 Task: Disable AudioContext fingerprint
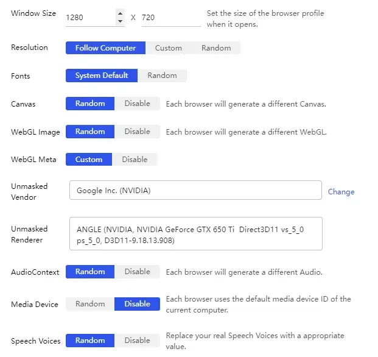pyautogui.click(x=137, y=272)
